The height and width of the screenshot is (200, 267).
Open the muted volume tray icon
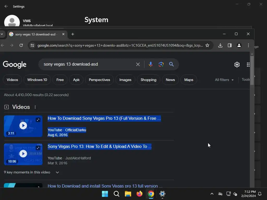(x=235, y=194)
